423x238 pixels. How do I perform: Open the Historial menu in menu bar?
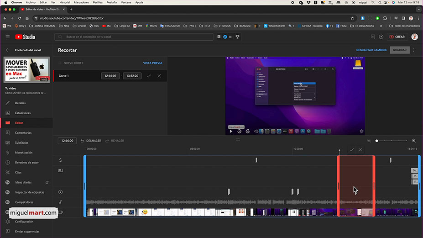[64, 2]
